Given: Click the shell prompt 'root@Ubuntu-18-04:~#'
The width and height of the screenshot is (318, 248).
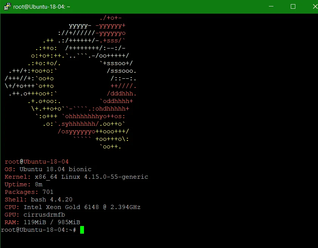Looking at the screenshot, I should coord(39,230).
